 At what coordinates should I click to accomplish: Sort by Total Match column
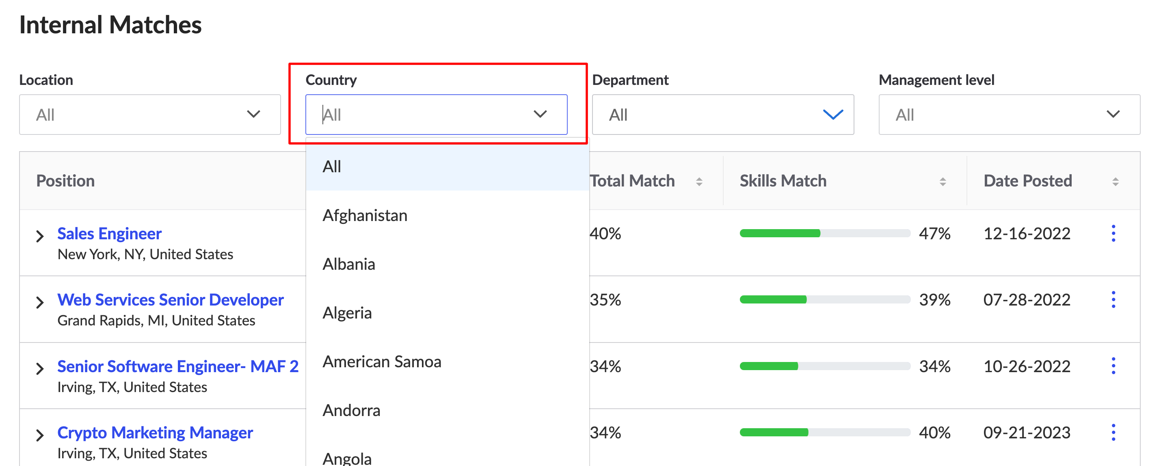(698, 182)
